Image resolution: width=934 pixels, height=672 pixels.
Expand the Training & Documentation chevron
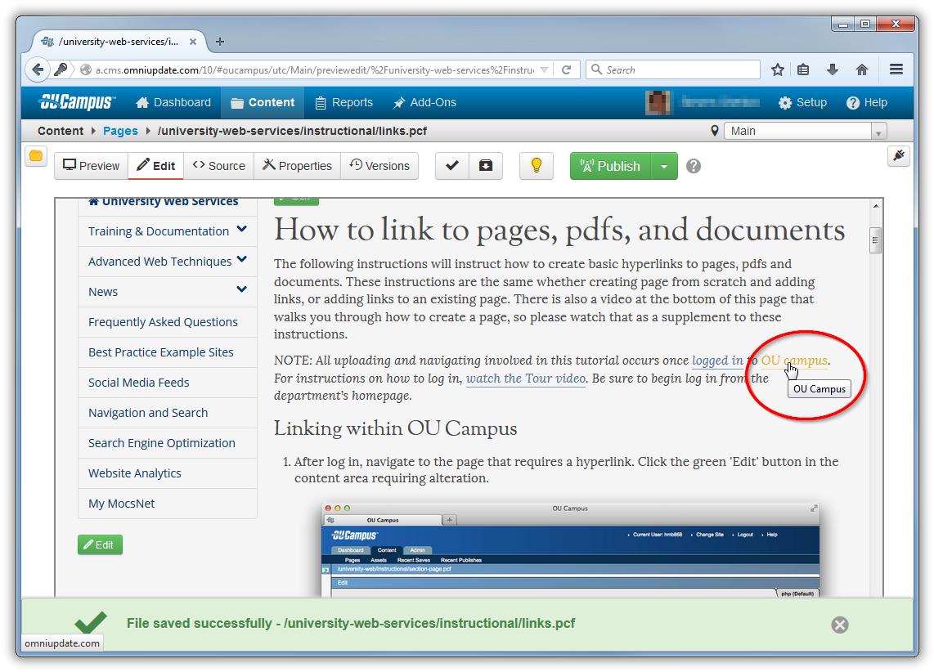[x=242, y=229]
